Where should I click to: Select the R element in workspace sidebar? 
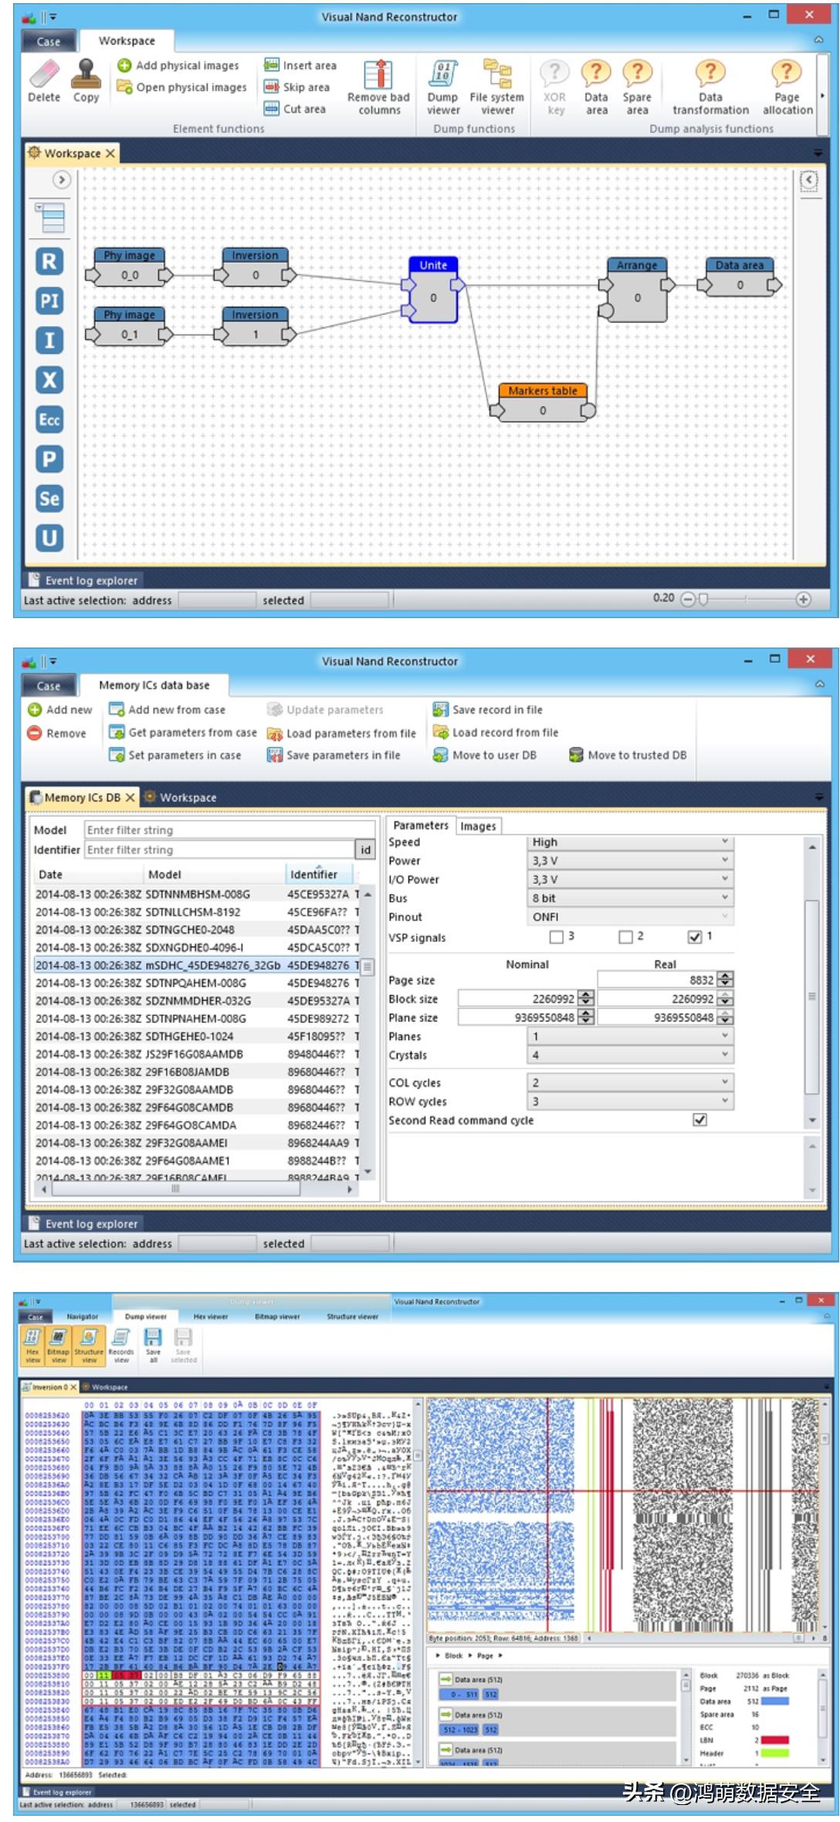49,261
